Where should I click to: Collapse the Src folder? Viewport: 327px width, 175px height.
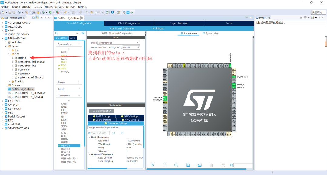(9, 54)
